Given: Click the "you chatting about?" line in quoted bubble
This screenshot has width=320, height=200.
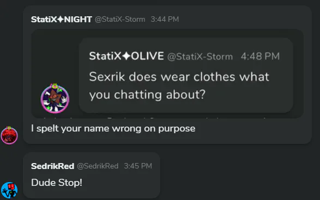Looking at the screenshot, I should (147, 95).
